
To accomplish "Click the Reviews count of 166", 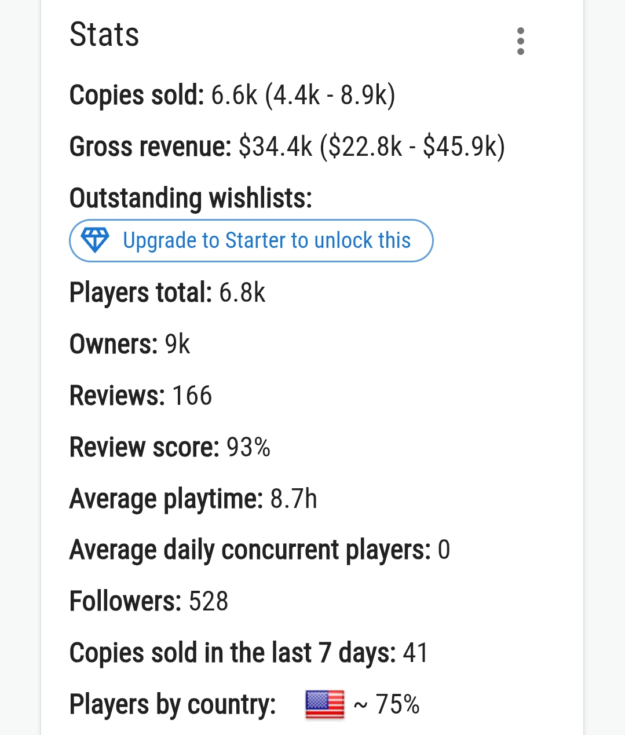I will [192, 396].
